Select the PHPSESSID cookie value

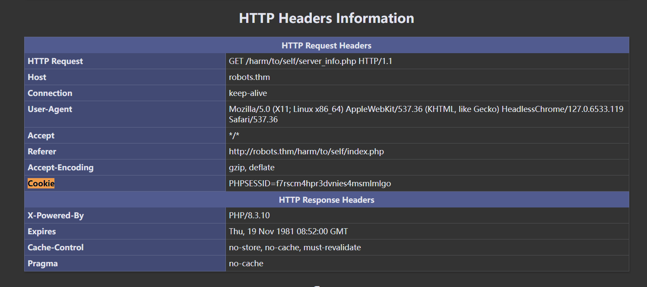[310, 183]
